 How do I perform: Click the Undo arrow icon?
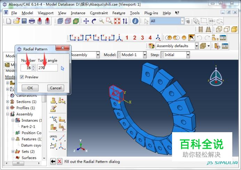point(199,38)
